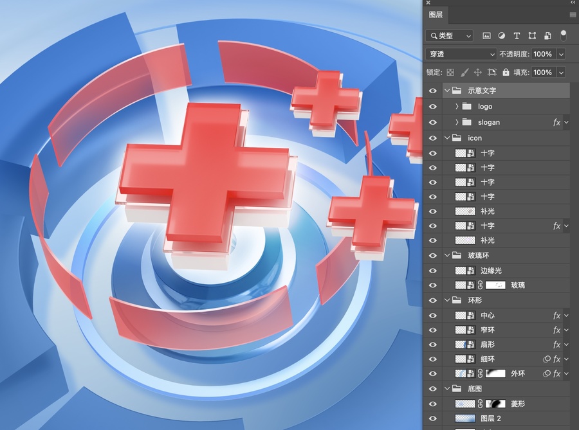
Task: Click the 不透明度 100% value field
Action: 544,54
